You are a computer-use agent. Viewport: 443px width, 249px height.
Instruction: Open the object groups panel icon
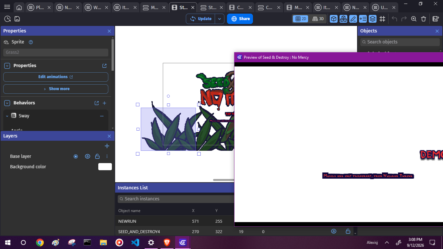(343, 19)
